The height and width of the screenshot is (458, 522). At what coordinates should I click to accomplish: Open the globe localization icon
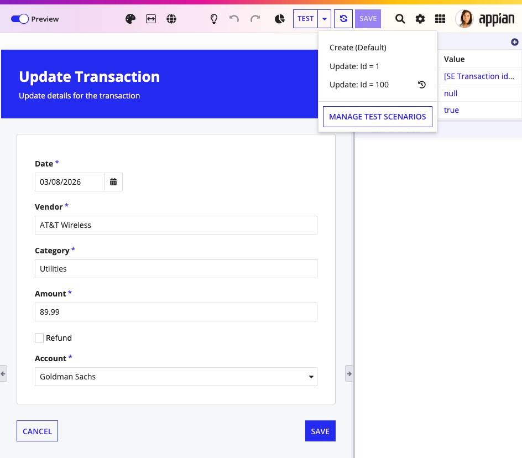(x=171, y=19)
